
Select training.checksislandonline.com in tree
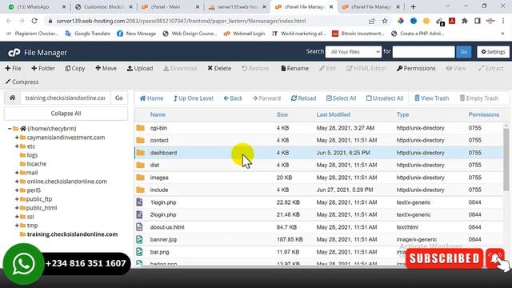point(72,234)
